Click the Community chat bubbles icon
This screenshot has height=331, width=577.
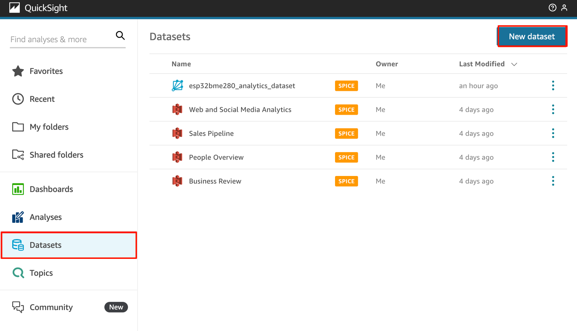coord(18,307)
